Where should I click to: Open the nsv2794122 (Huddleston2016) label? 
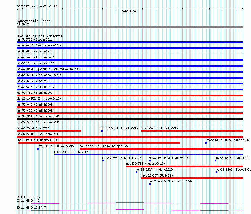tap(228, 140)
